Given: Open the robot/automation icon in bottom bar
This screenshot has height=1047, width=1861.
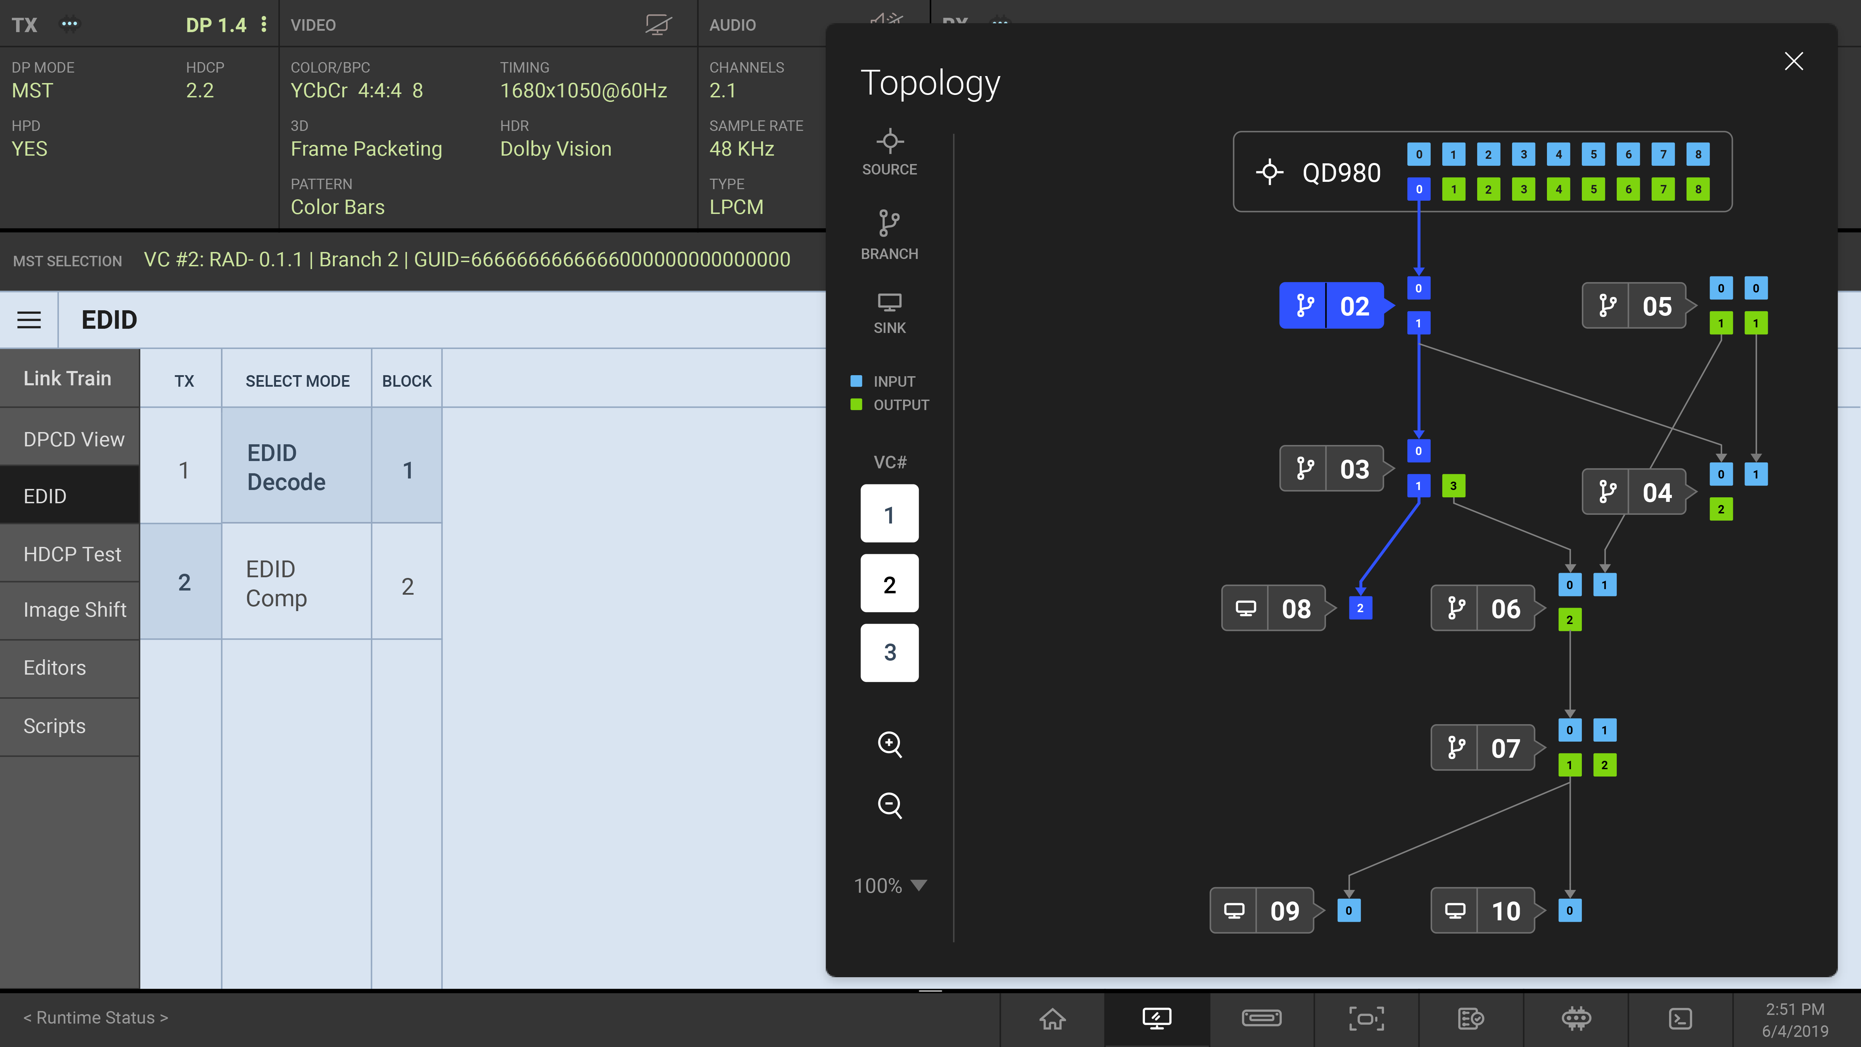Looking at the screenshot, I should (x=1576, y=1019).
